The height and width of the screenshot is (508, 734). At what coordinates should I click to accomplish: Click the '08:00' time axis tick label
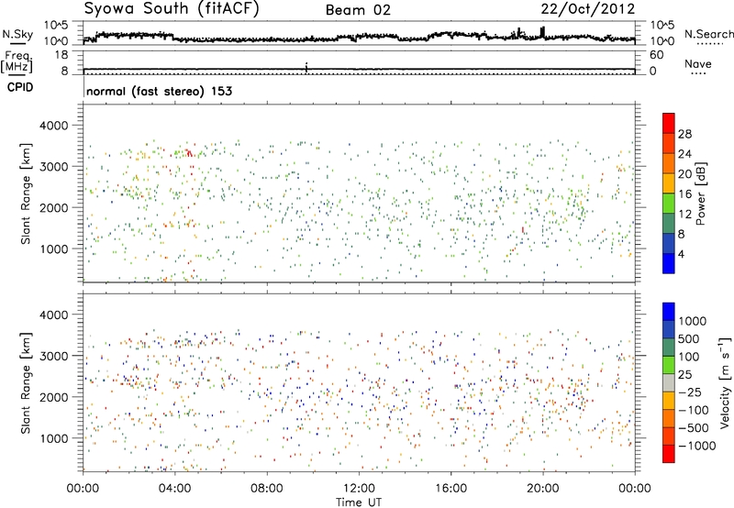pyautogui.click(x=267, y=489)
